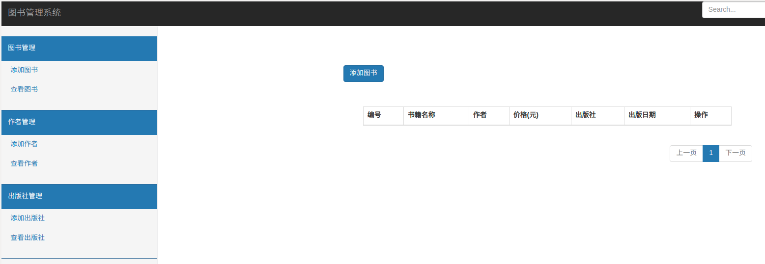The height and width of the screenshot is (264, 765).
Task: Open 查看图书 in the sidebar
Action: [x=24, y=89]
